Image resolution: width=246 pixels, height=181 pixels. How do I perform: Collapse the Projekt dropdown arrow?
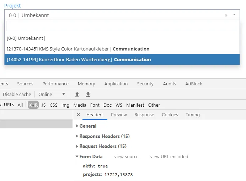[234, 15]
